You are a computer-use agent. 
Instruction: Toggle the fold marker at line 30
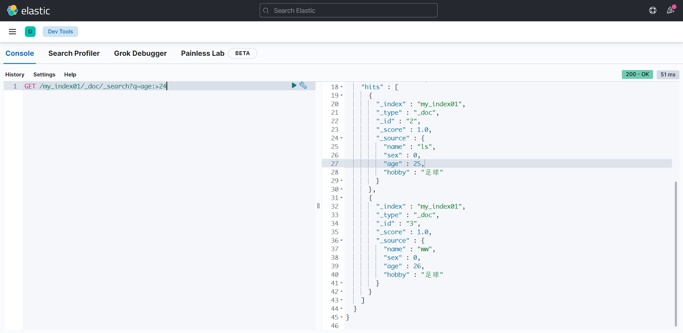[341, 189]
